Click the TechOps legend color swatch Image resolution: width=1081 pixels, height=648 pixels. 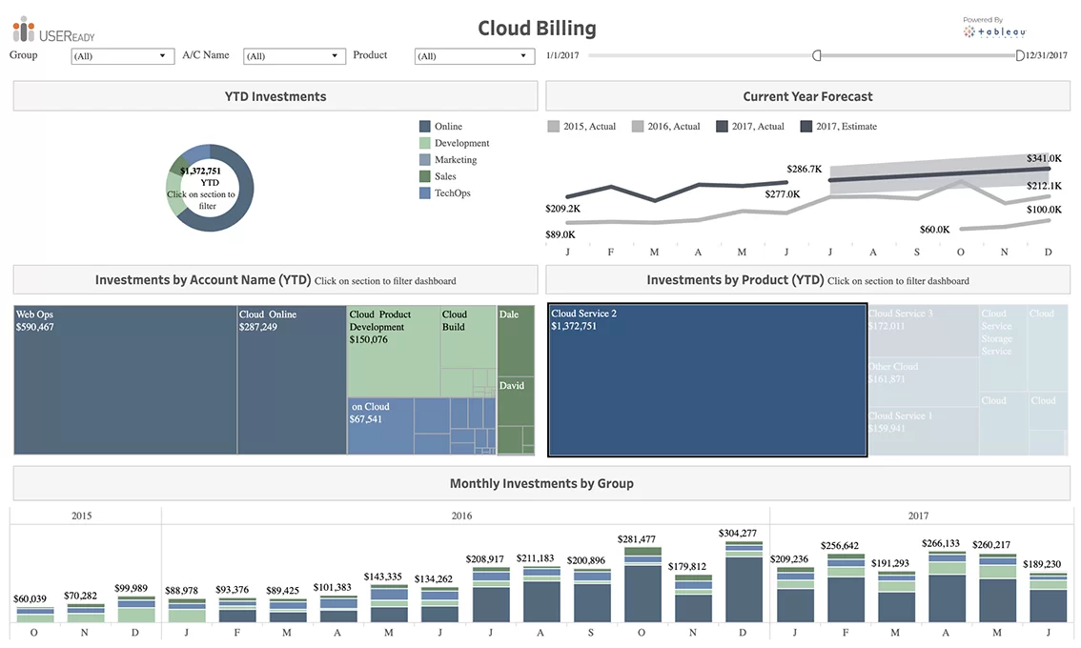coord(425,193)
